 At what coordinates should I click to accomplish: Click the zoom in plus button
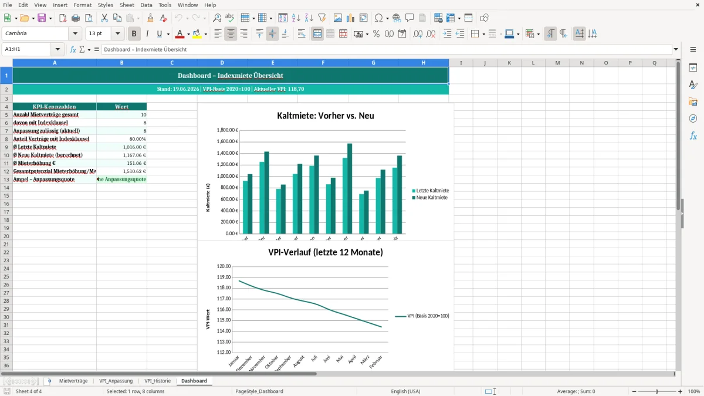pyautogui.click(x=681, y=391)
